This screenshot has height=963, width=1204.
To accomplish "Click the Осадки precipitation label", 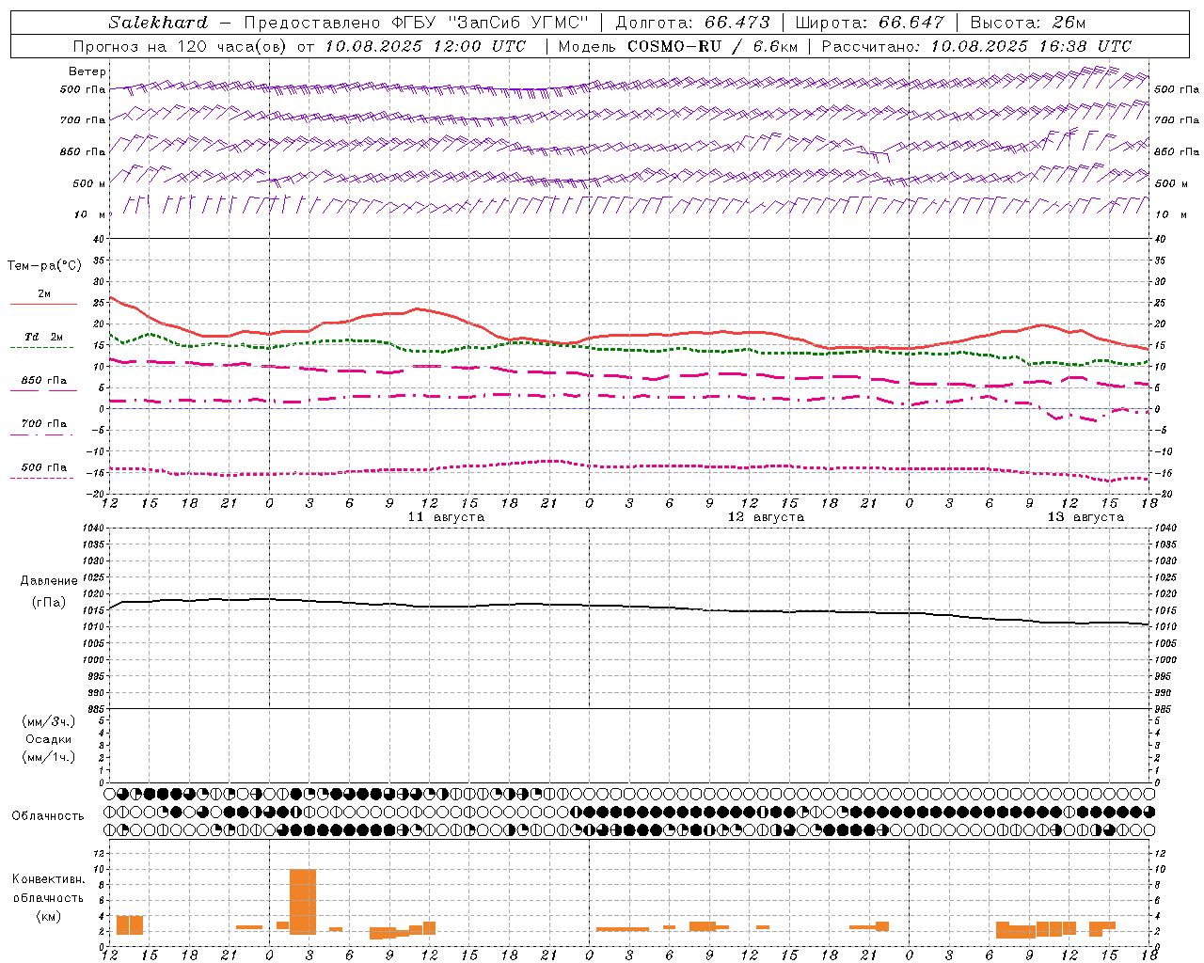I will (x=49, y=739).
